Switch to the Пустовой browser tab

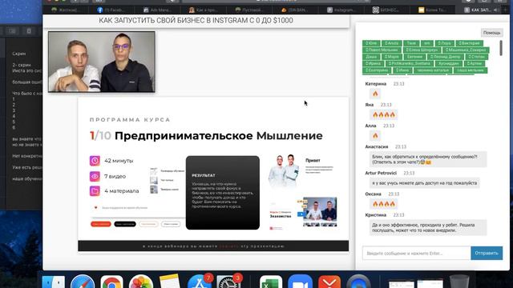click(249, 10)
